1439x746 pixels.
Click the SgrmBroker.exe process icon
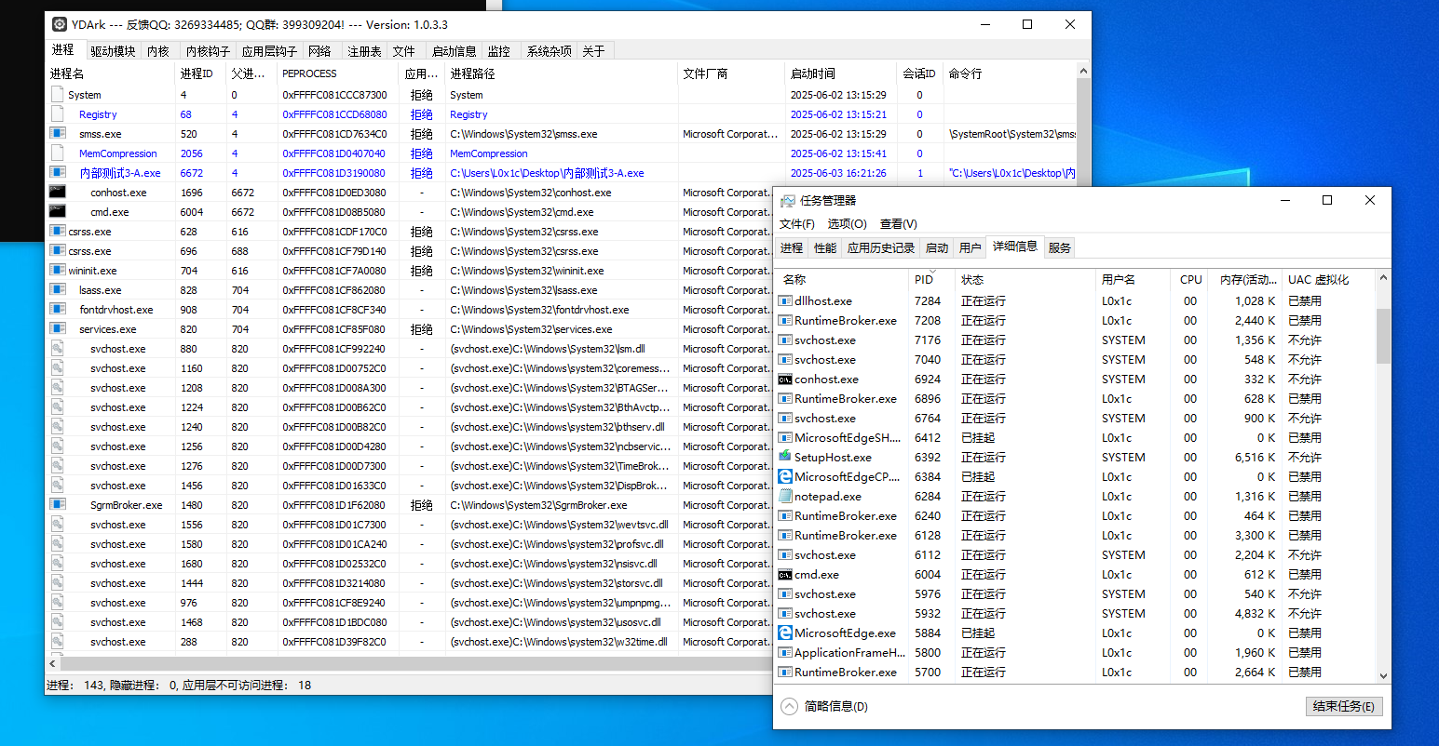point(58,505)
